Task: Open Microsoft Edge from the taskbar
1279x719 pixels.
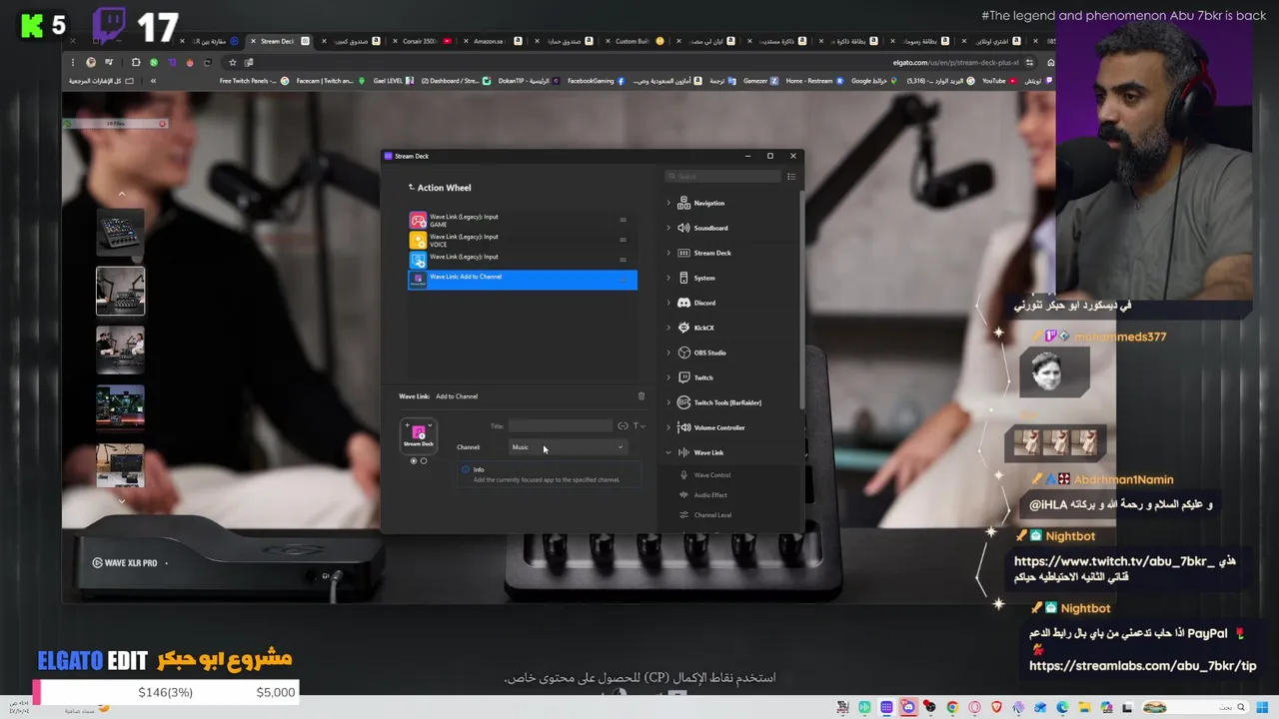Action: click(1062, 707)
